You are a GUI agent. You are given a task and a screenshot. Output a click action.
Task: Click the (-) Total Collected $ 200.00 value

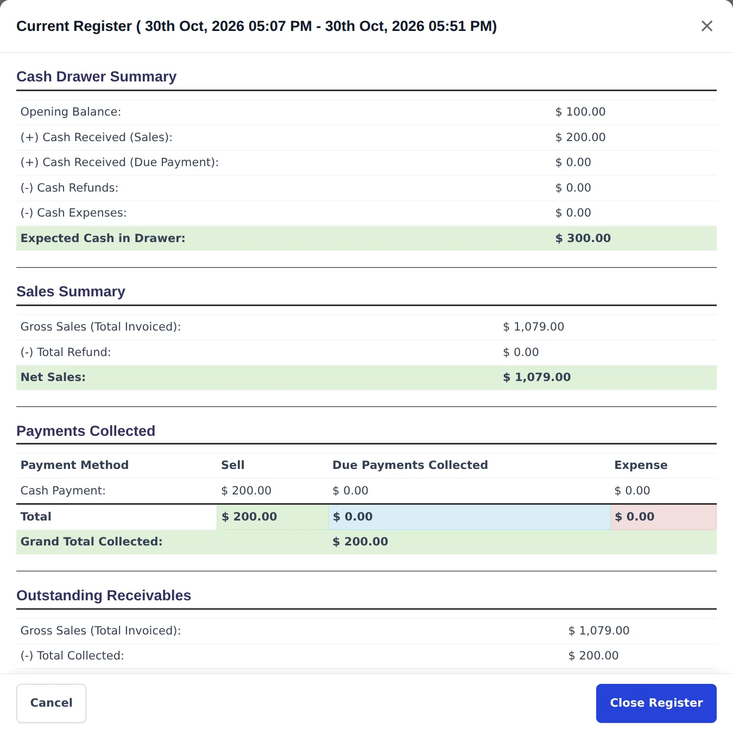(x=593, y=656)
